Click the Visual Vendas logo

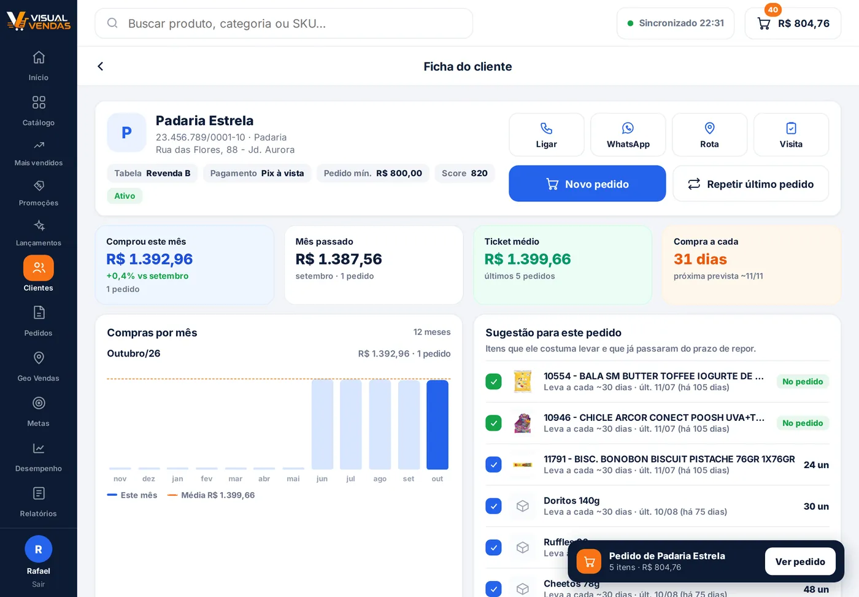38,21
